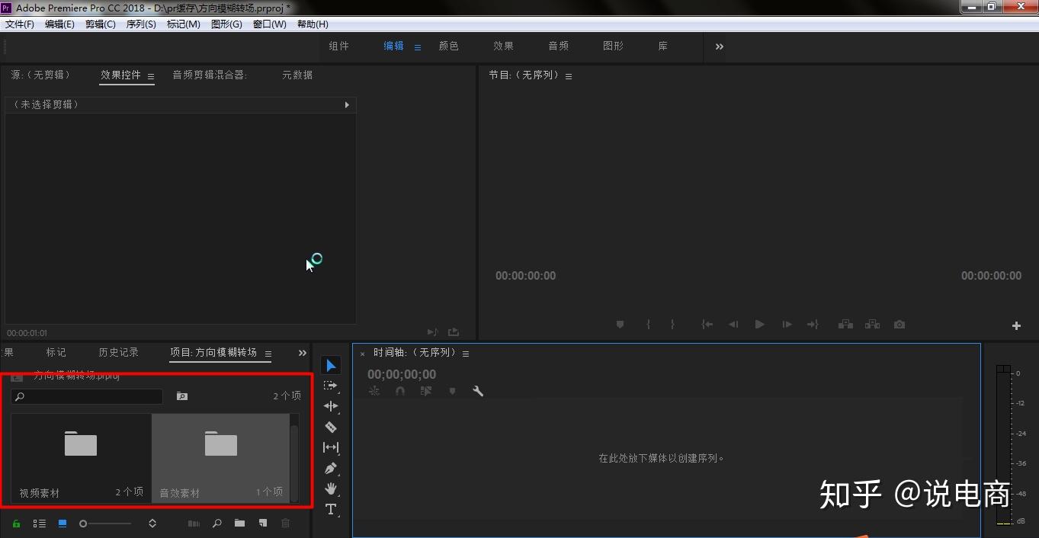Select the 视频素材 folder bin

pos(81,458)
